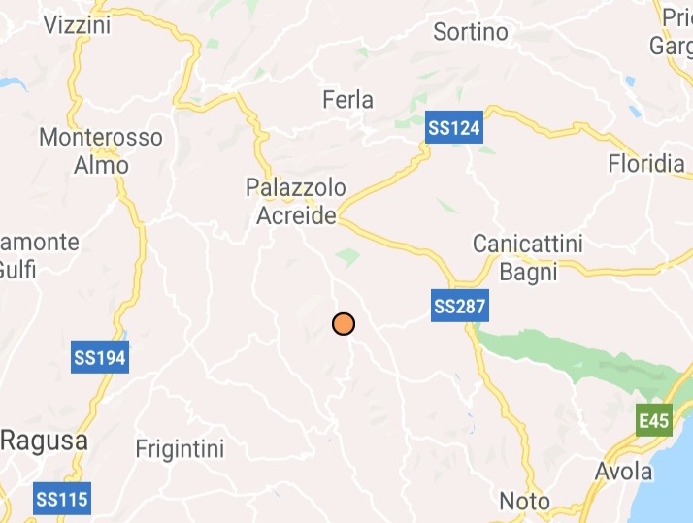Click the Monterosso Almo town label
The width and height of the screenshot is (693, 523).
point(101,151)
